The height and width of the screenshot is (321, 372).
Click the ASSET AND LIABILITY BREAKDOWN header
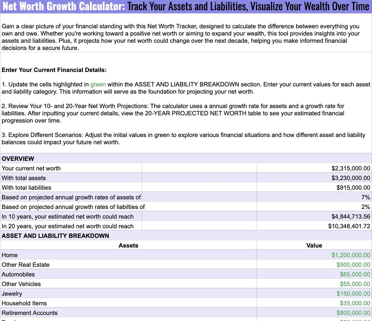coord(55,236)
